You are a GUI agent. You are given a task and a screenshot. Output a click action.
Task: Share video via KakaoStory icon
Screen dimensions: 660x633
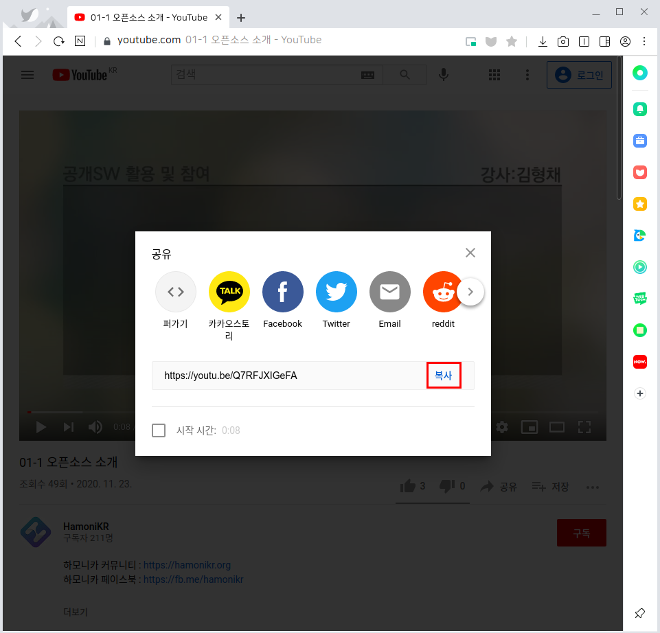[229, 292]
